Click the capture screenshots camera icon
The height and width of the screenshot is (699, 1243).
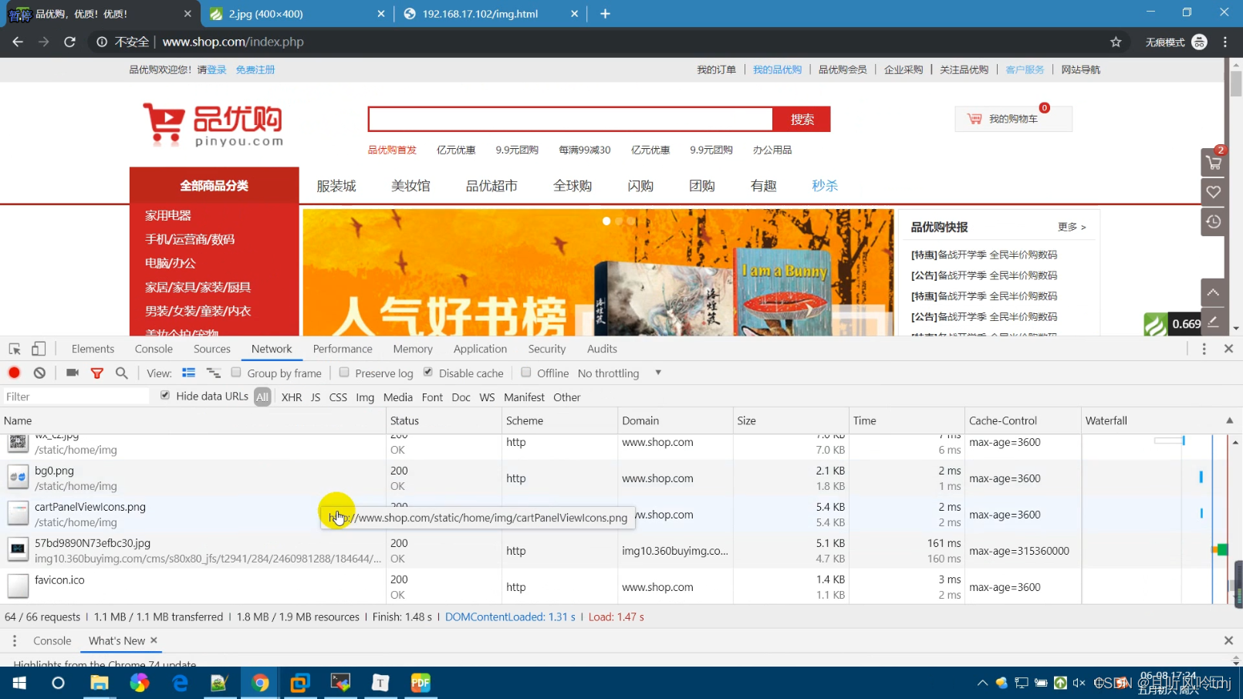[x=73, y=373]
